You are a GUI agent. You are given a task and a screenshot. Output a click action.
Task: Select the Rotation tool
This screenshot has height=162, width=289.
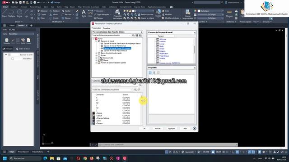[55, 11]
